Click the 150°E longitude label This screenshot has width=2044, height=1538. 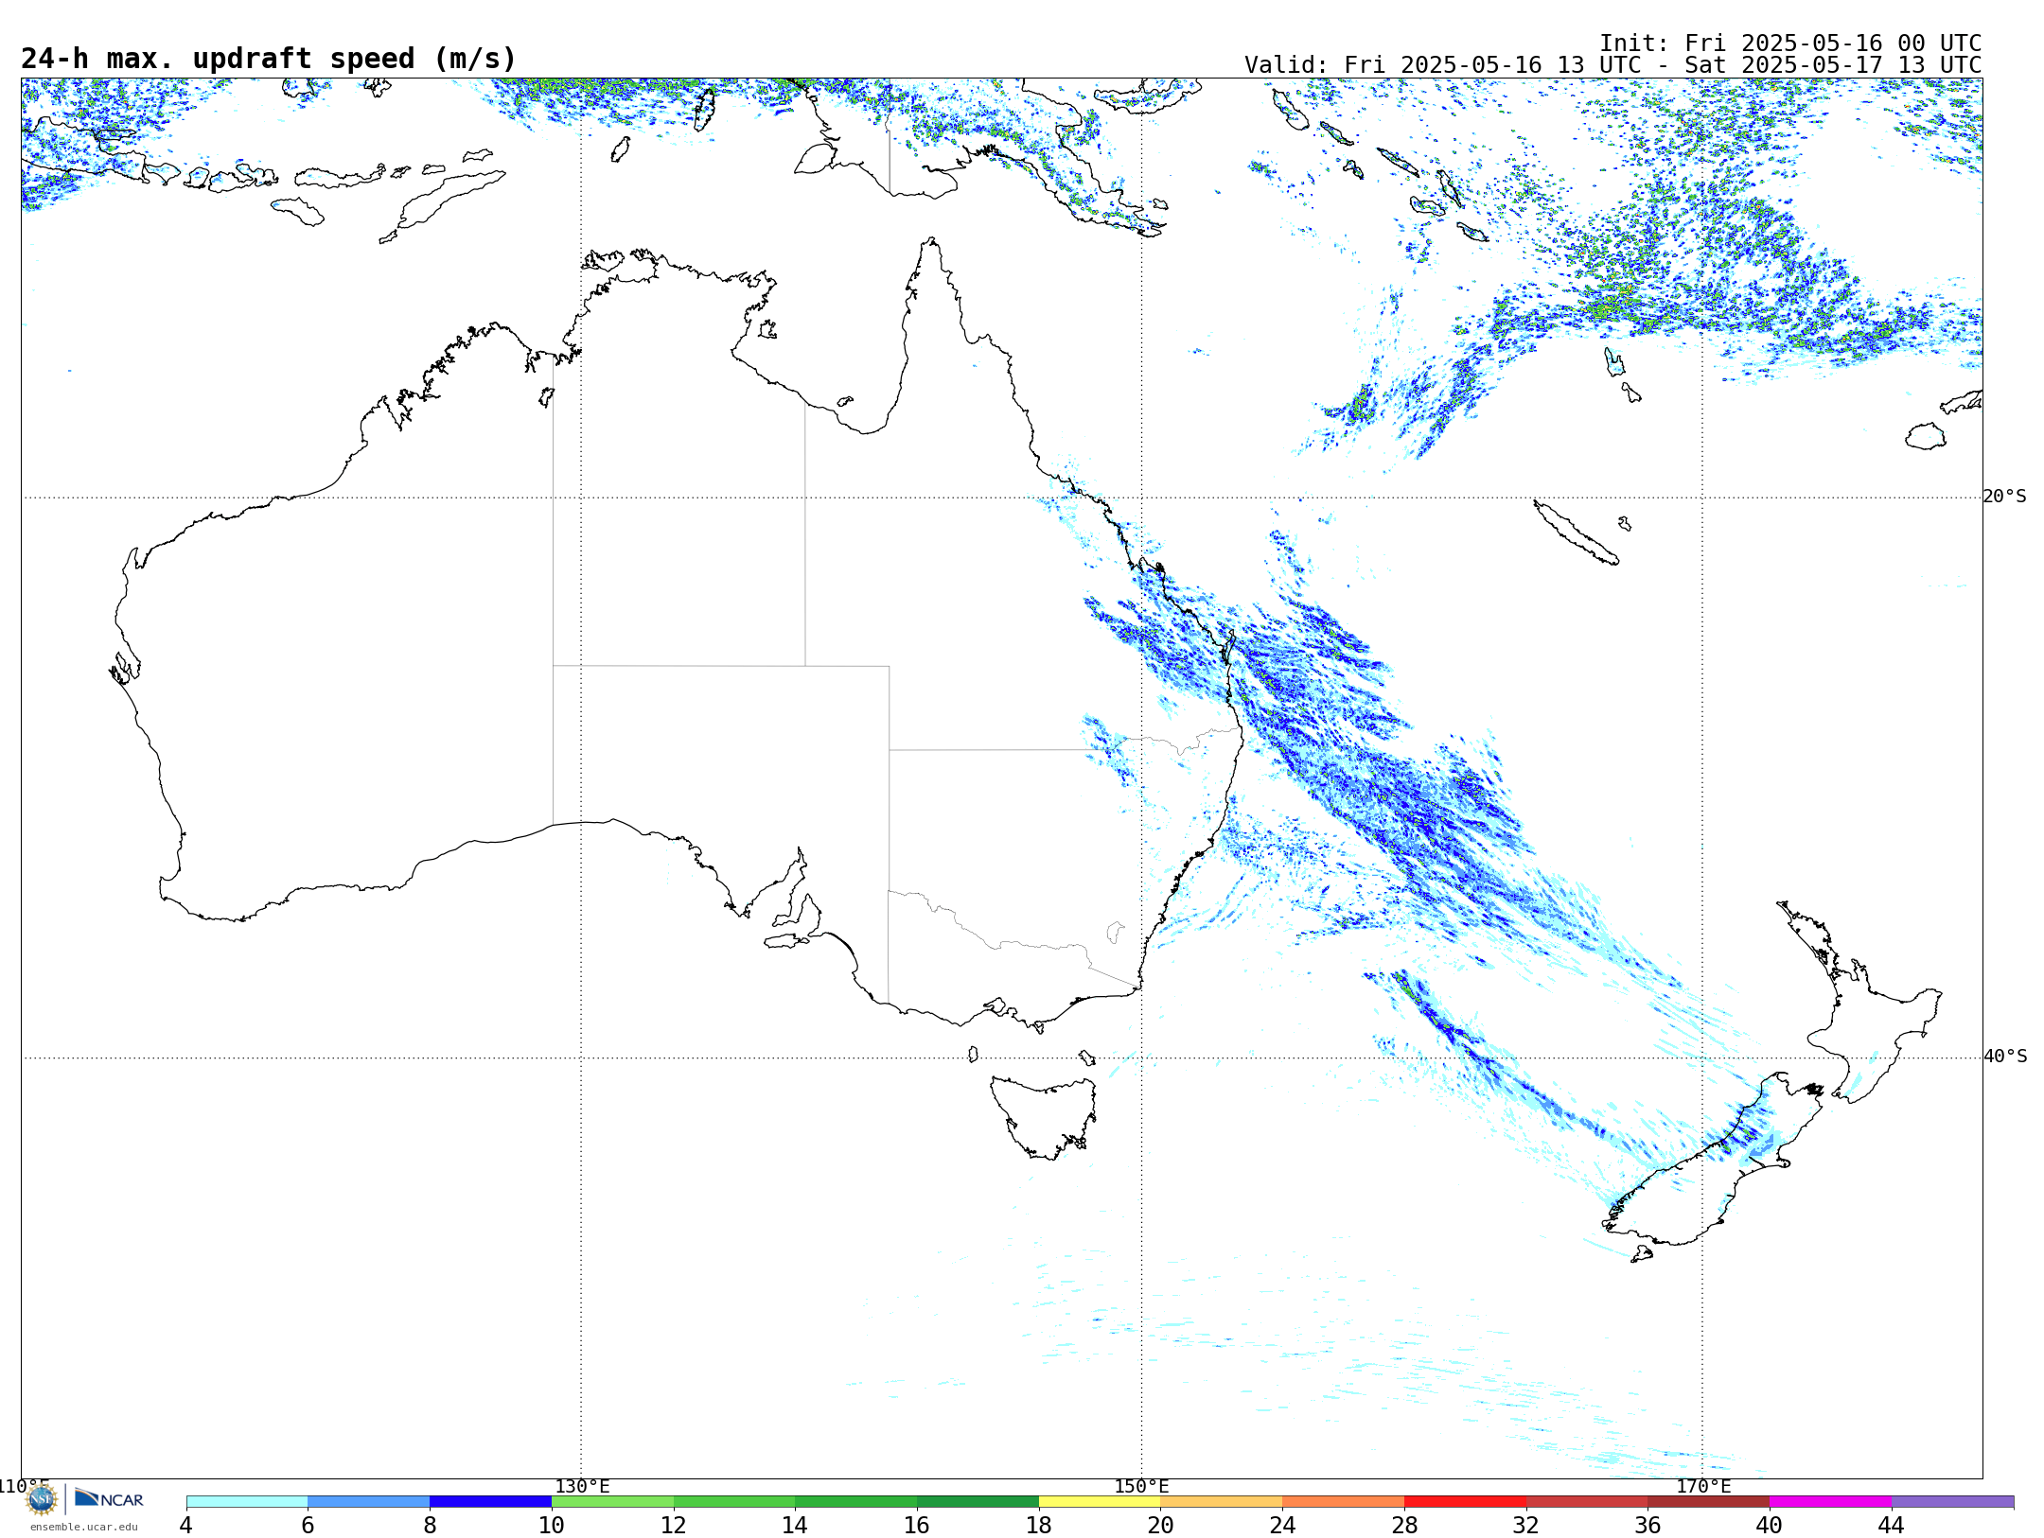1141,1486
